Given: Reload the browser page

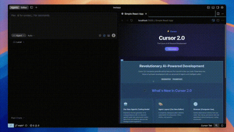Looking at the screenshot, I should click(132, 21).
